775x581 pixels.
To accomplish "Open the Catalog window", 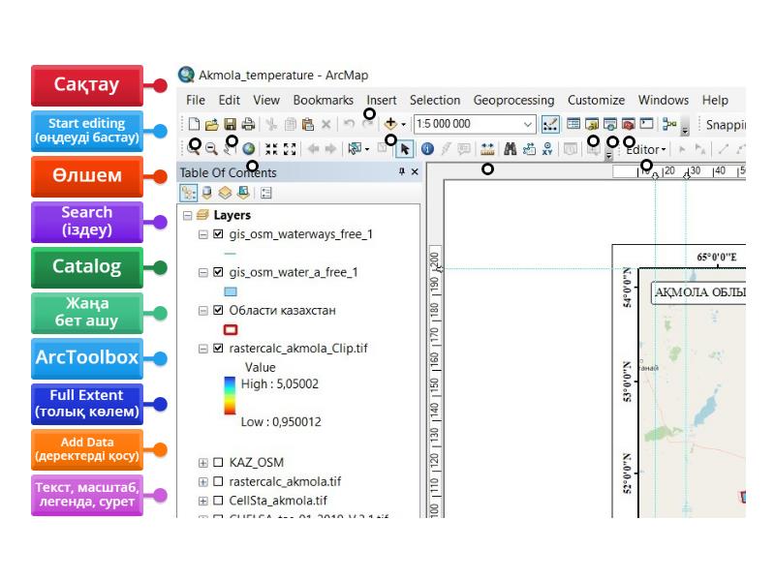I will click(592, 123).
